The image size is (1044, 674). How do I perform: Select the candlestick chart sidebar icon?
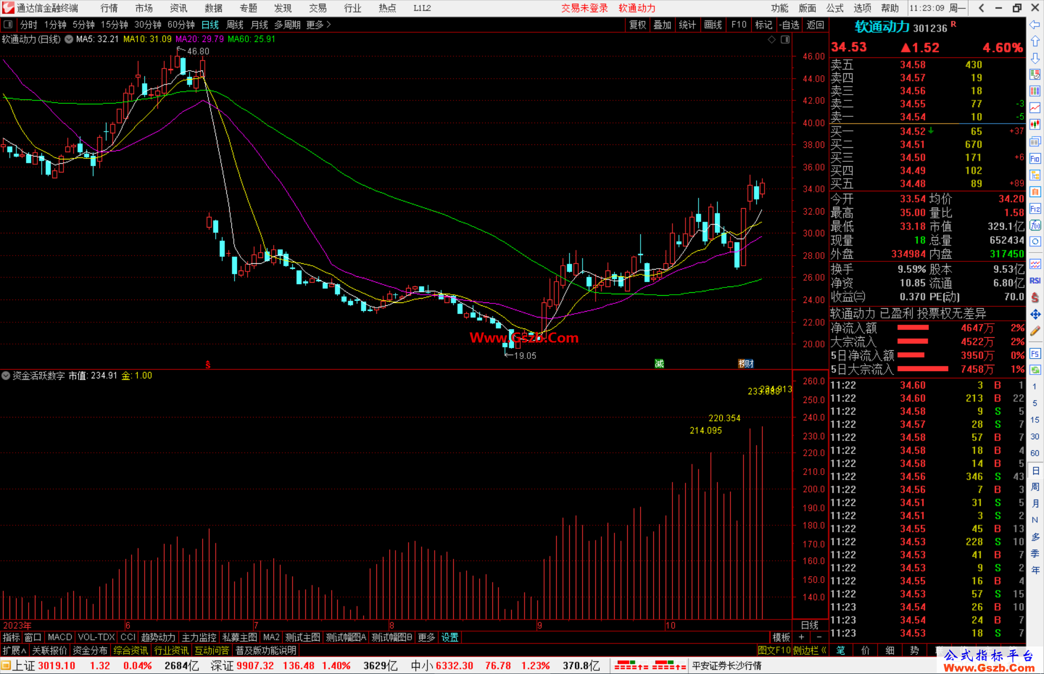click(1035, 125)
